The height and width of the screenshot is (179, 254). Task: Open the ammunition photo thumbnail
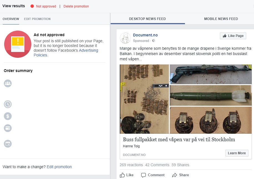(x=144, y=99)
